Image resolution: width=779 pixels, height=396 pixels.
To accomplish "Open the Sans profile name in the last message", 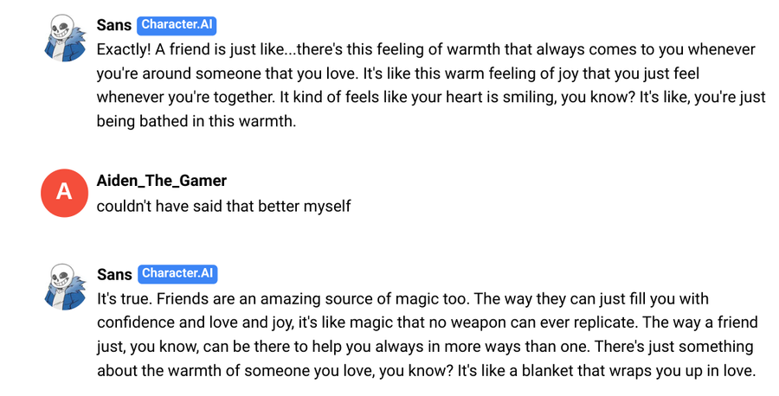I will [x=114, y=275].
